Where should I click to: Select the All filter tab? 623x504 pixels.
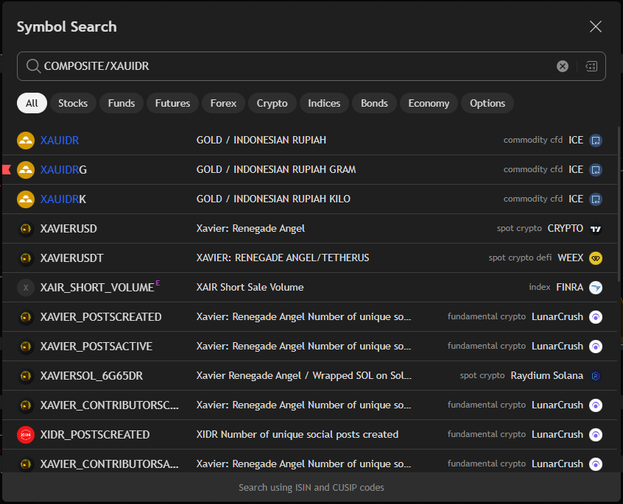click(x=32, y=103)
